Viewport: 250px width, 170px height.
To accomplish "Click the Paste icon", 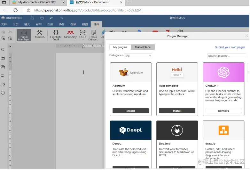I will pyautogui.click(x=3, y=38).
